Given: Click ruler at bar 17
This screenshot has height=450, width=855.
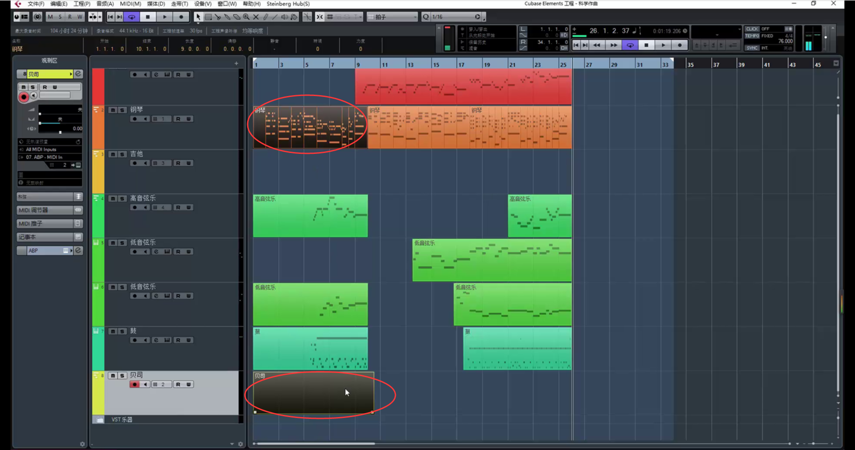Looking at the screenshot, I should [461, 64].
